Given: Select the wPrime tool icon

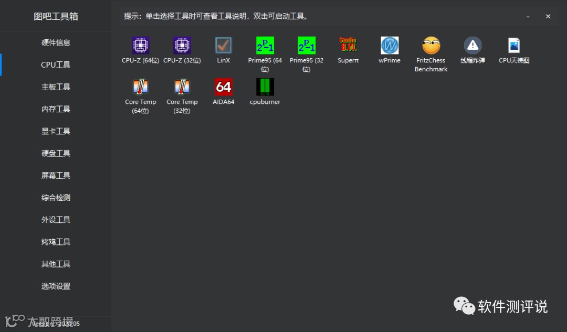Looking at the screenshot, I should click(390, 46).
